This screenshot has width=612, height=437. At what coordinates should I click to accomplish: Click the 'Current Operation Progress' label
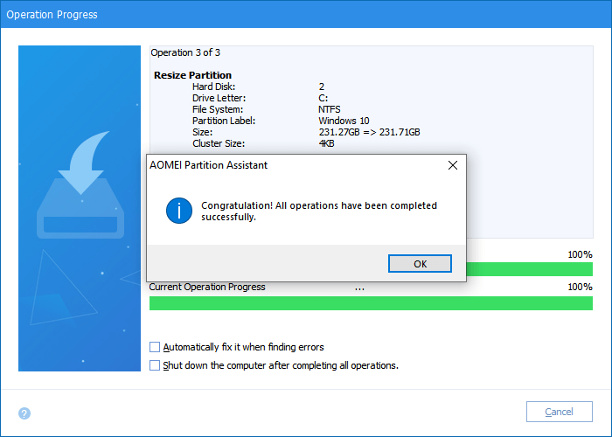207,288
